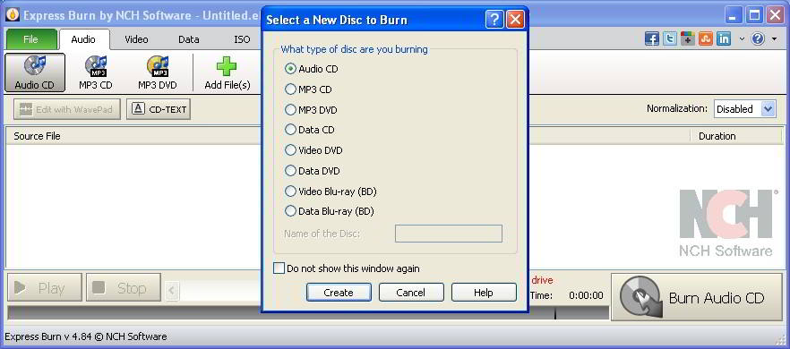Expand the Normalization dropdown
Viewport: 790px width, 349px height.
pos(768,109)
